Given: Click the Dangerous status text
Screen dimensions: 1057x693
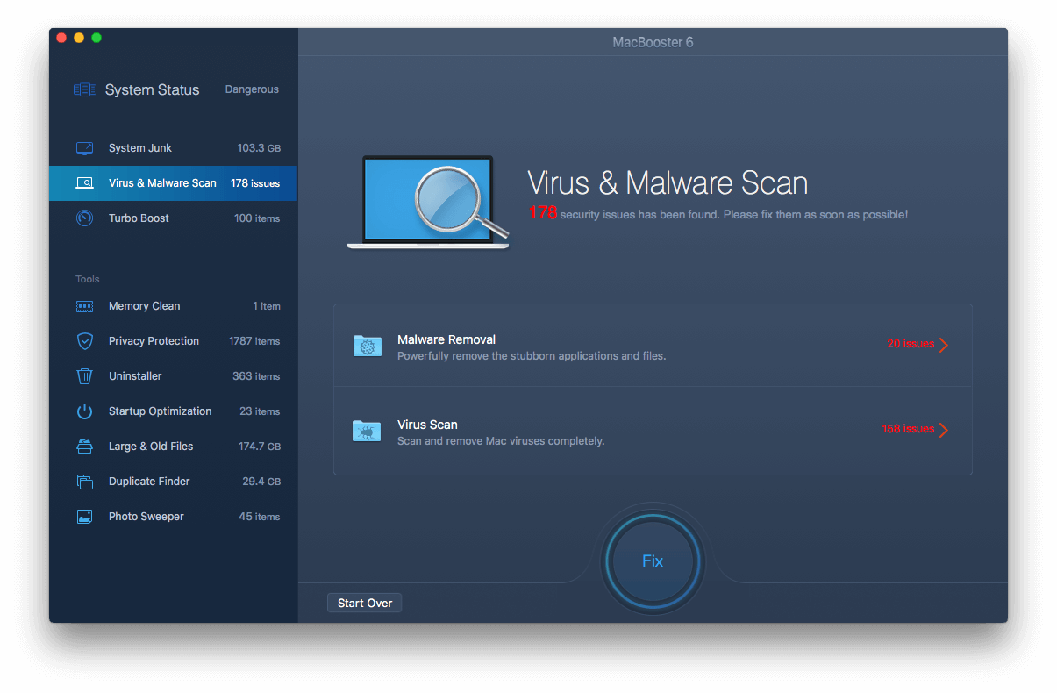Looking at the screenshot, I should pyautogui.click(x=252, y=89).
